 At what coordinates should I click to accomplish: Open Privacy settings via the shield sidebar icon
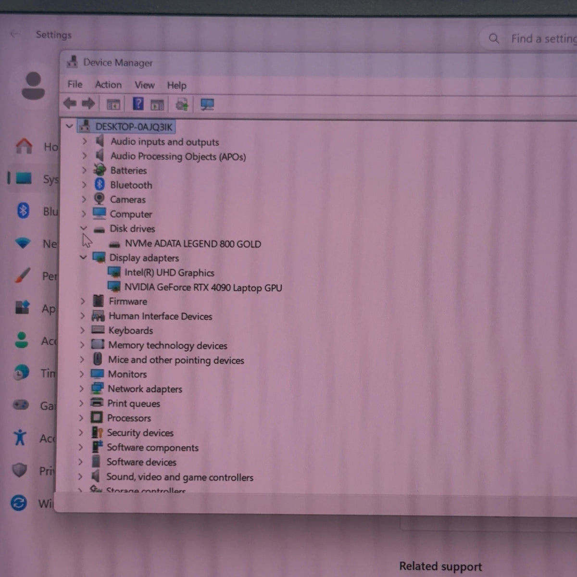(20, 470)
